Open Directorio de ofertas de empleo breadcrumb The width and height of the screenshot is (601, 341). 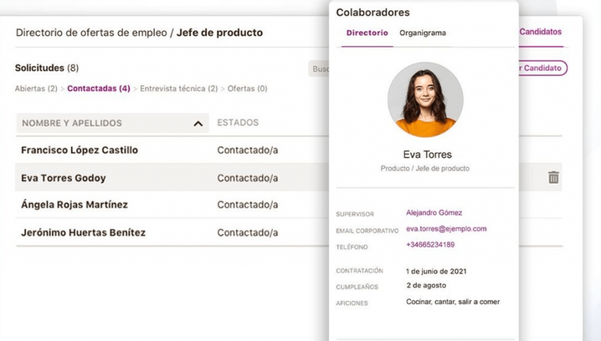(91, 33)
